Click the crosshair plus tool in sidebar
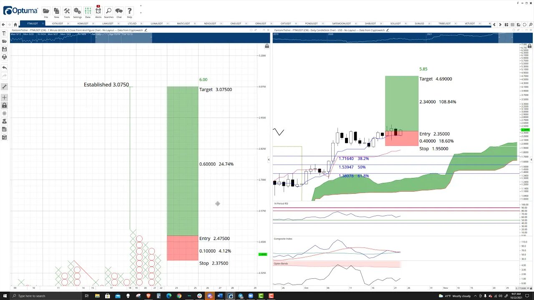 point(4,97)
